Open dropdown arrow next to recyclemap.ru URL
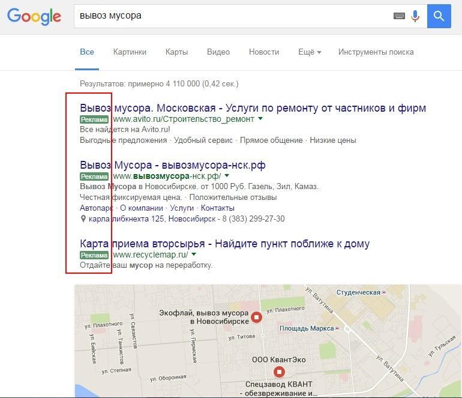Viewport: 462px width, 398px height. [x=193, y=255]
